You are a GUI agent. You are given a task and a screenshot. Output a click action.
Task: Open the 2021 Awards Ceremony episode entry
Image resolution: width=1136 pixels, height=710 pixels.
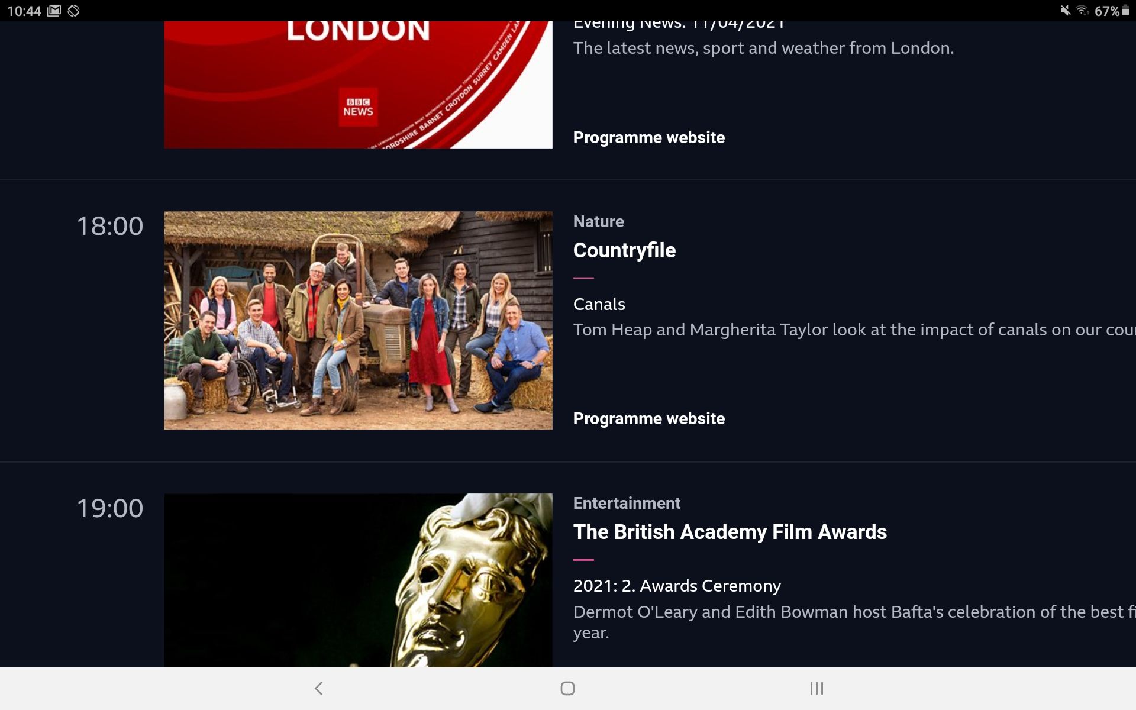tap(676, 585)
